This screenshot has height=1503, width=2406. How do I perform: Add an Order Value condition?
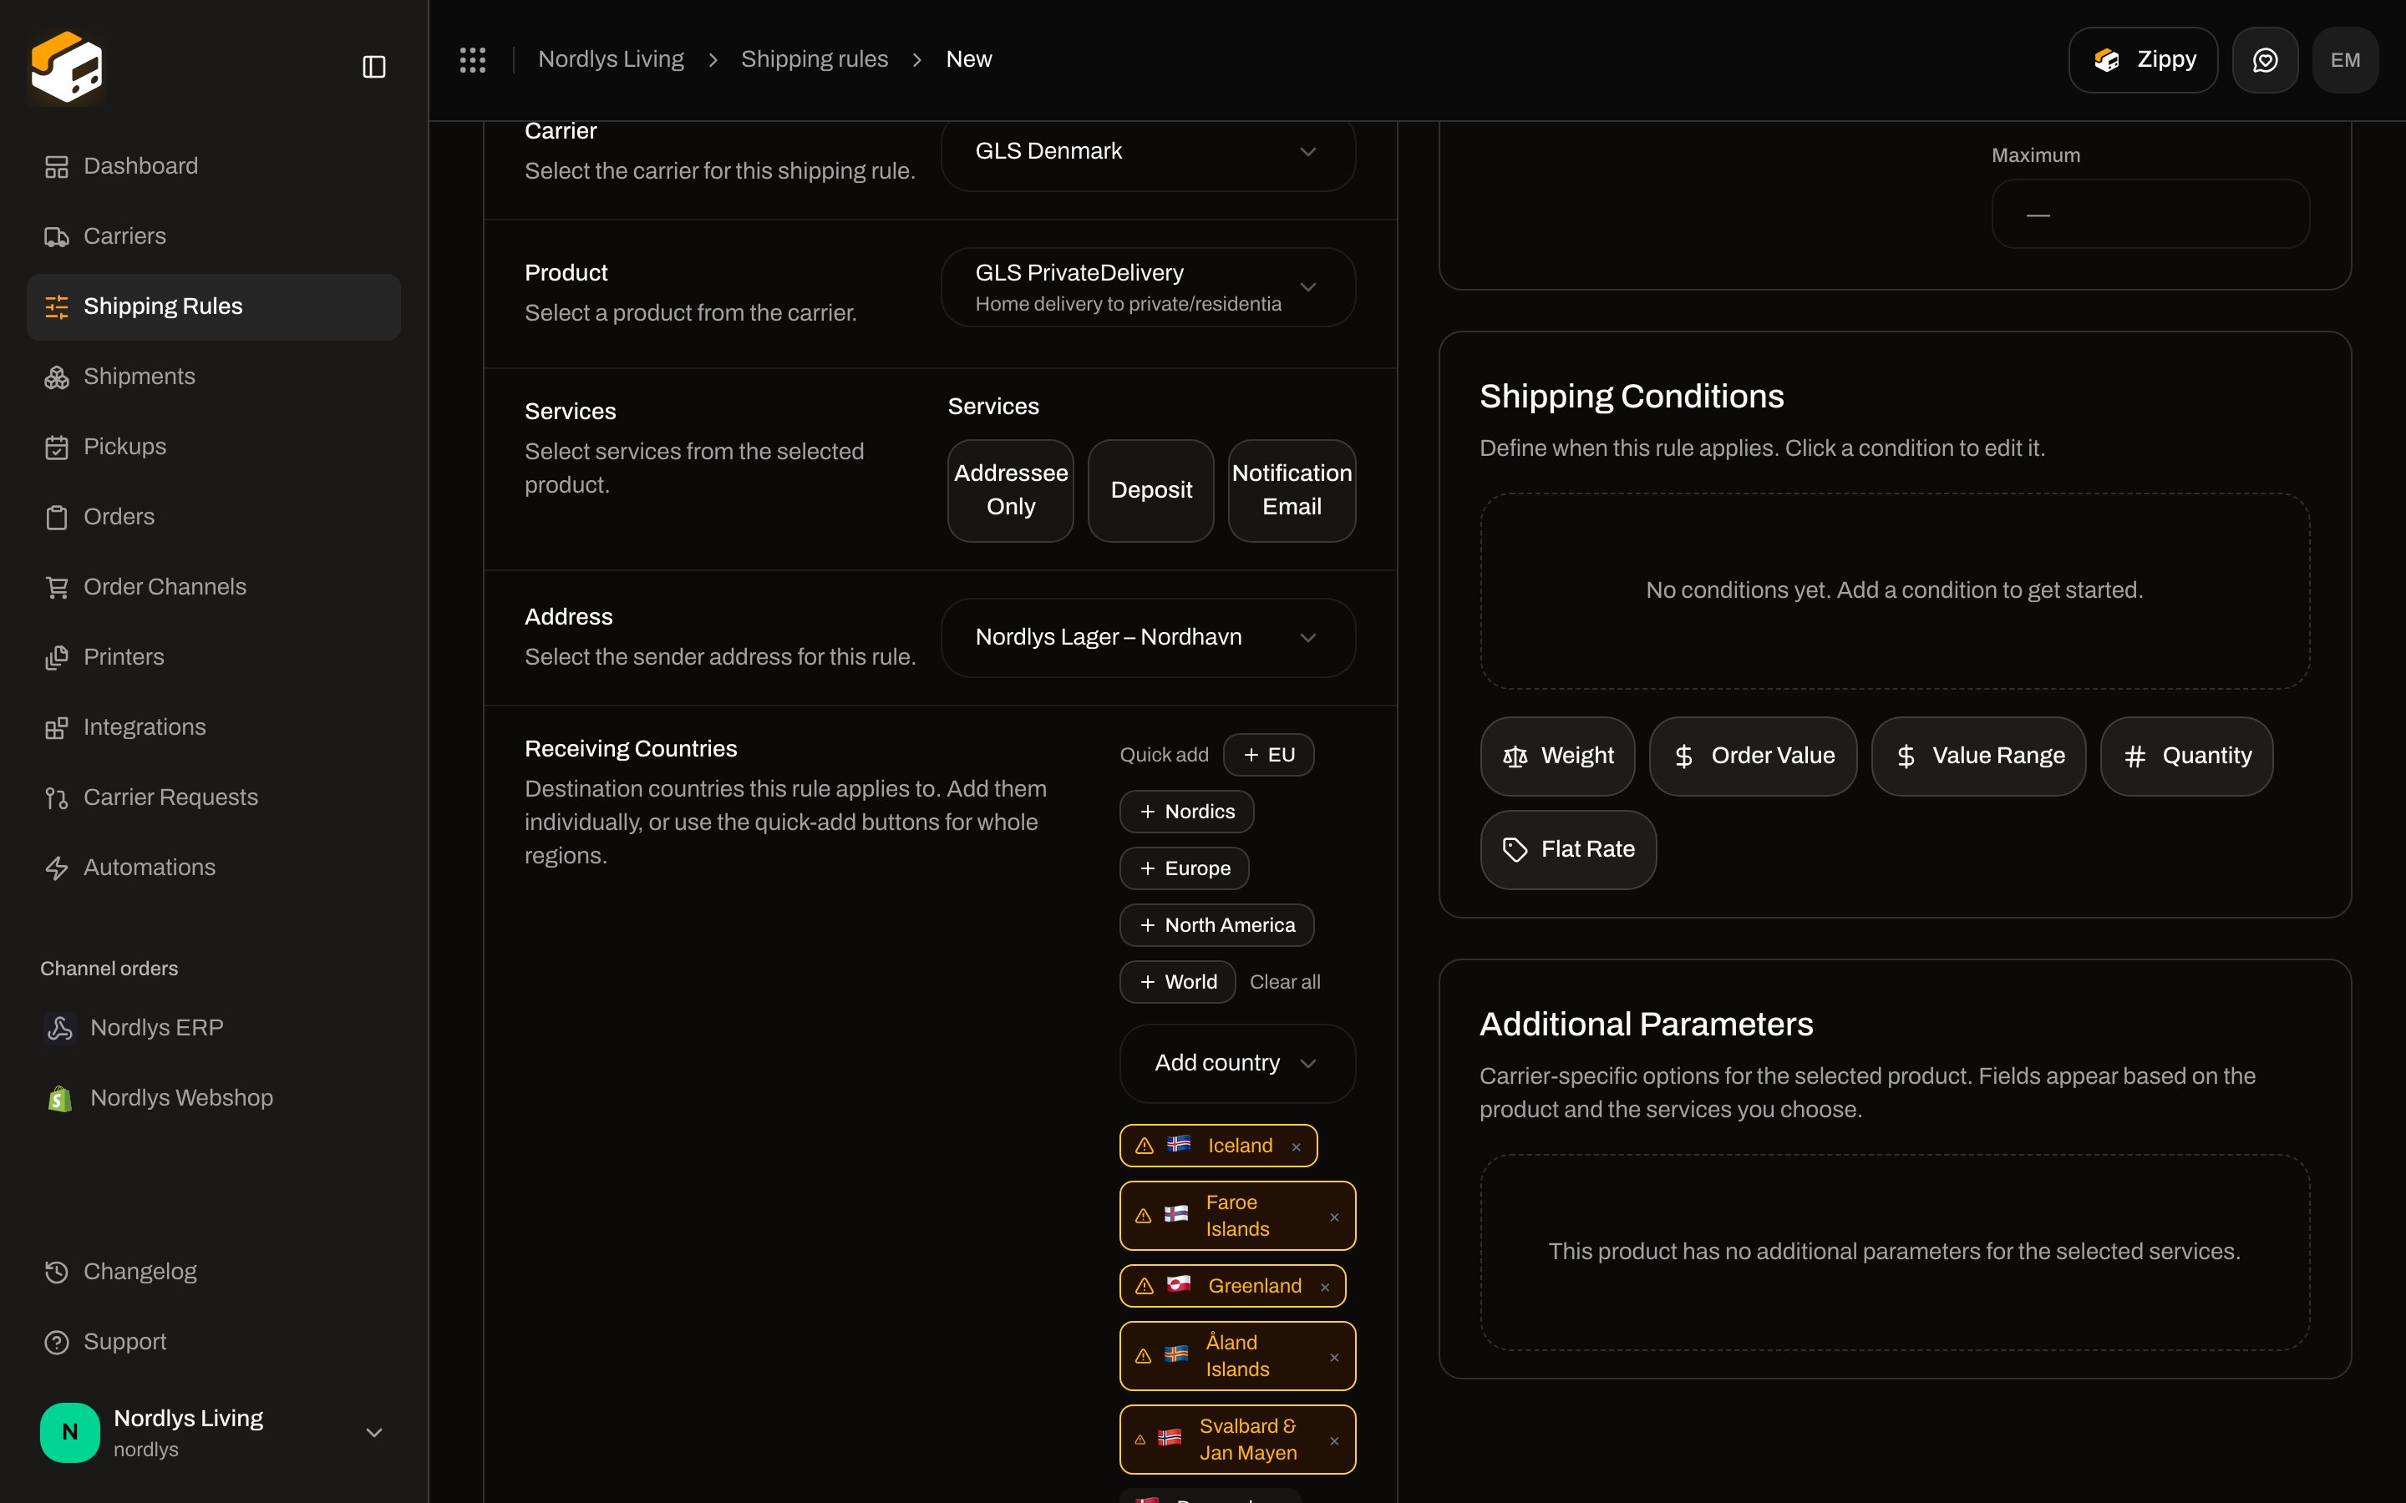[x=1753, y=757]
